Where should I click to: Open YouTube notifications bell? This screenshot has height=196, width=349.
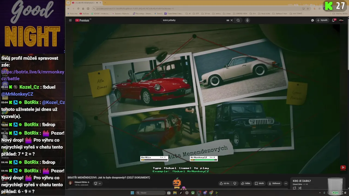(333, 20)
